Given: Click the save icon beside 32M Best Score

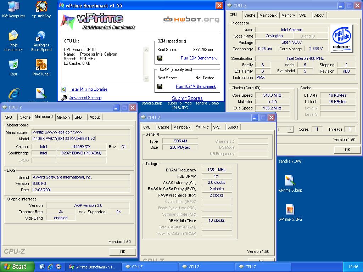Looking at the screenshot, I should pyautogui.click(x=160, y=58).
